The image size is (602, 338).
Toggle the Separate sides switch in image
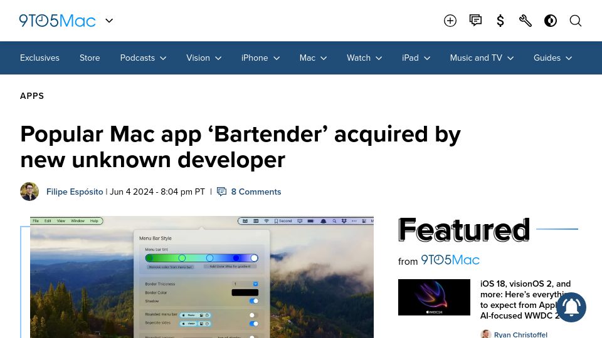tap(254, 324)
